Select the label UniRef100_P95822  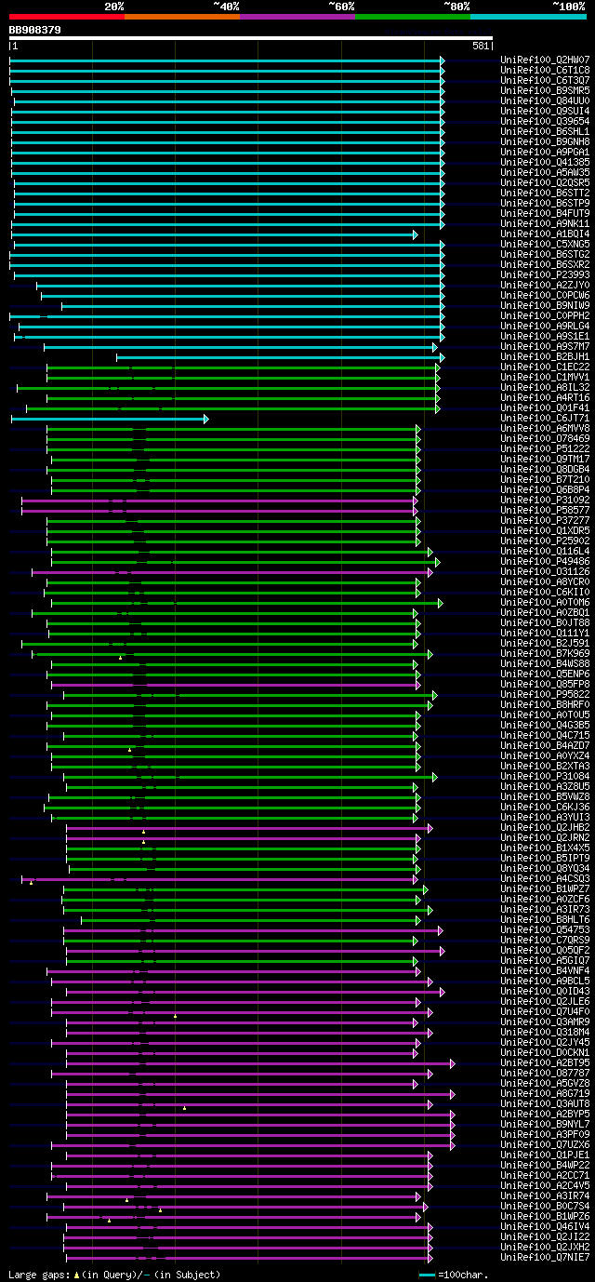tap(545, 695)
